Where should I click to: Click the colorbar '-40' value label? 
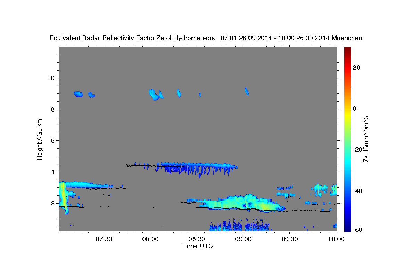(358, 190)
